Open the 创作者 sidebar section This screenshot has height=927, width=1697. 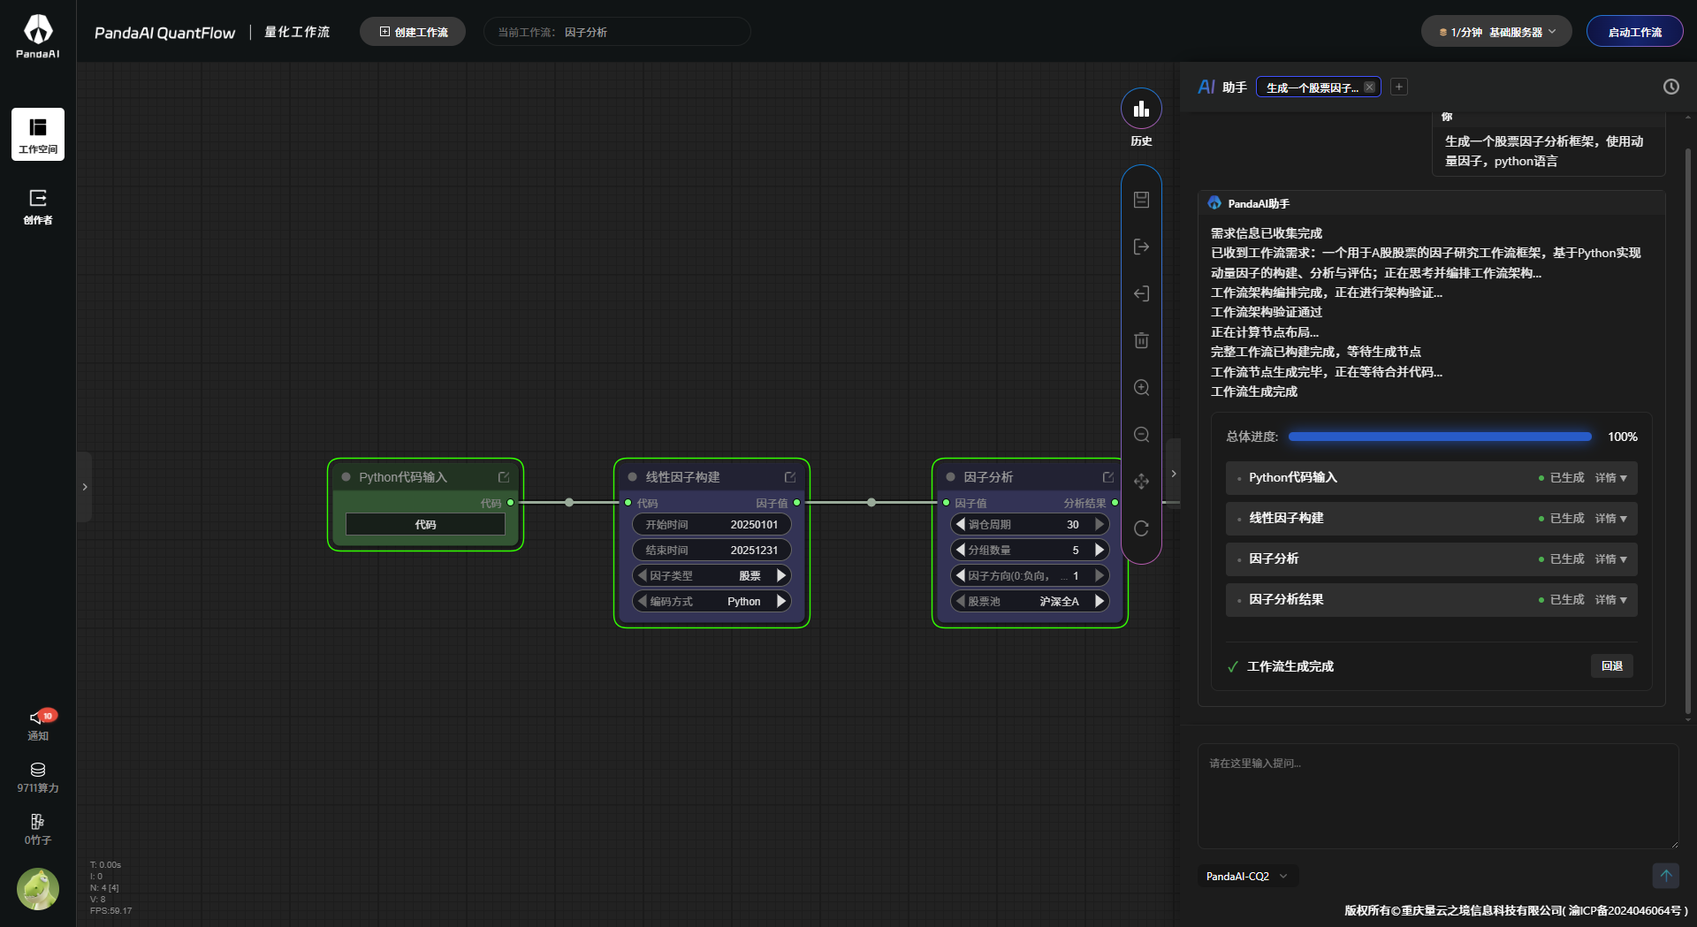point(37,207)
